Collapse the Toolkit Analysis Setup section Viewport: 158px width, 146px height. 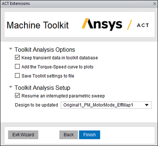(x=11, y=87)
